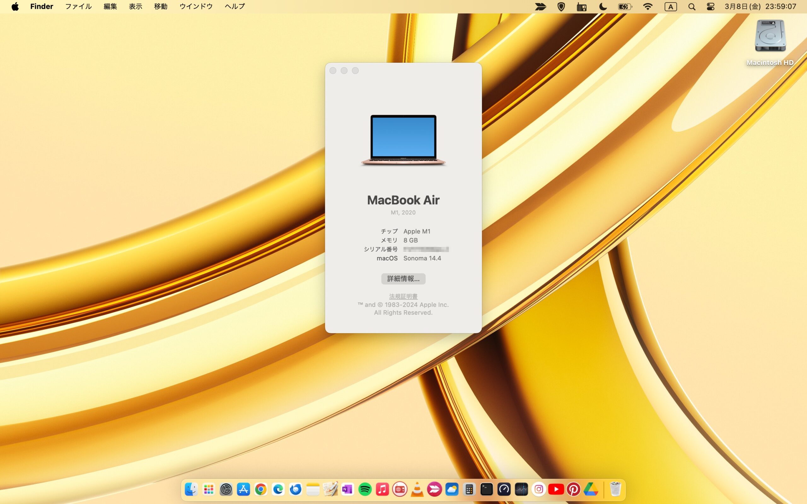Click the 詳細情報... button
Viewport: 807px width, 504px height.
tap(403, 279)
